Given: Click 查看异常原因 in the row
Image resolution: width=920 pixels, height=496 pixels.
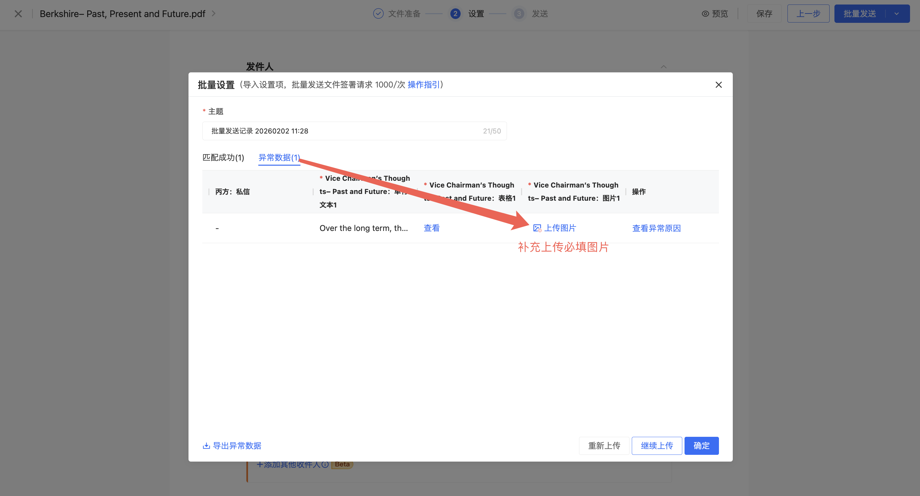Looking at the screenshot, I should [656, 228].
